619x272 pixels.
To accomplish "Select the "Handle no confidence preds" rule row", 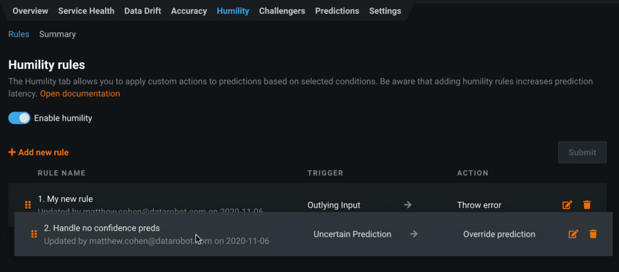I will 314,234.
